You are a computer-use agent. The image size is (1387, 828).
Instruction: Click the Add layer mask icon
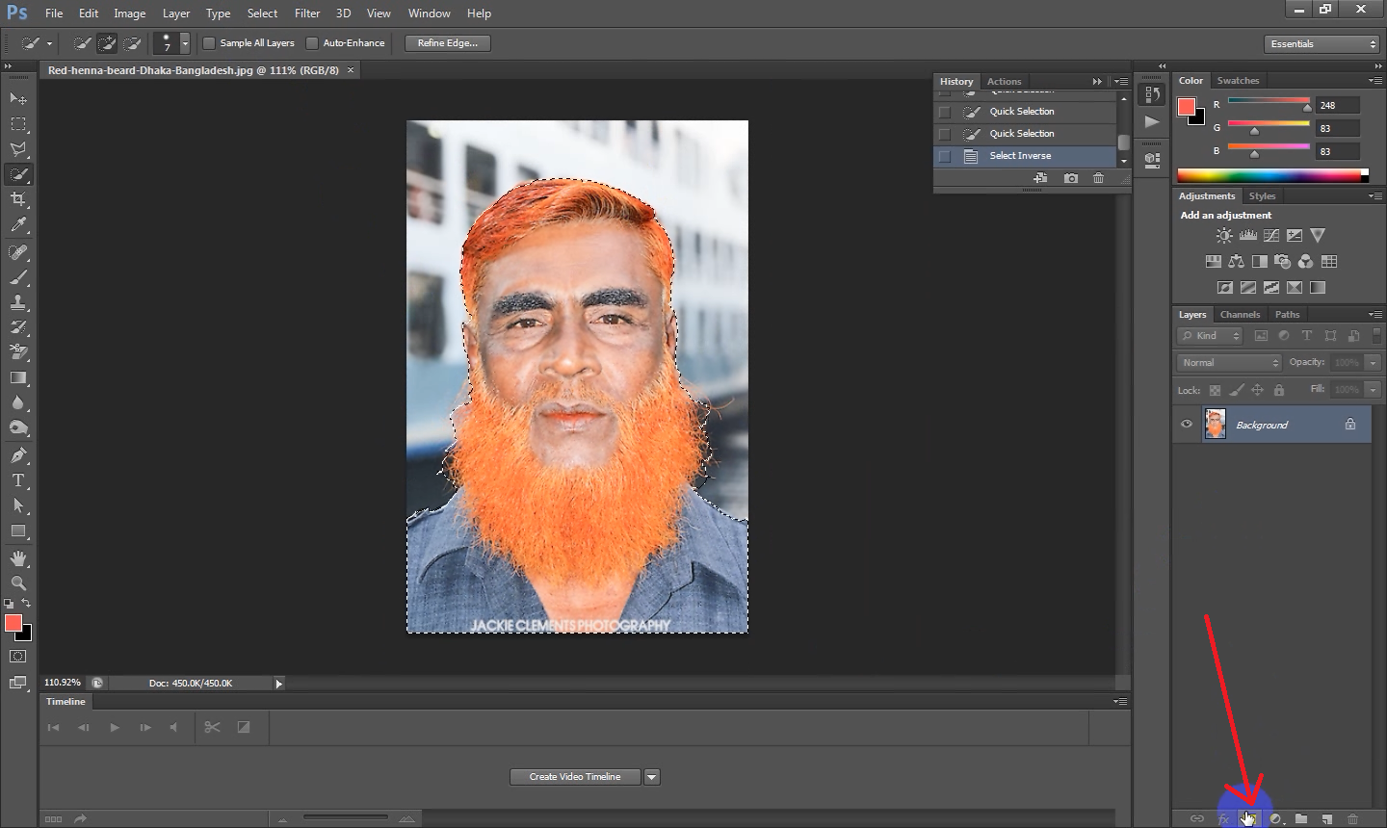tap(1249, 818)
